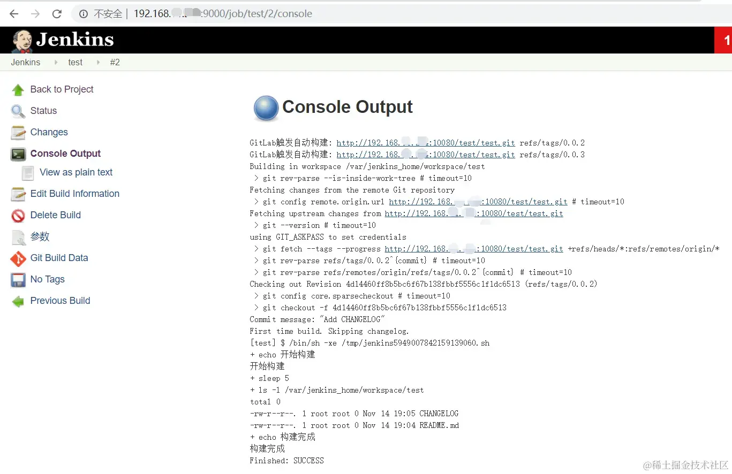Click the + sleep 5 line

pos(269,378)
